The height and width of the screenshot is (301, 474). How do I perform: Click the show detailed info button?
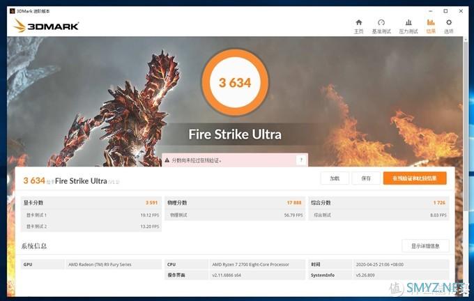click(x=425, y=246)
